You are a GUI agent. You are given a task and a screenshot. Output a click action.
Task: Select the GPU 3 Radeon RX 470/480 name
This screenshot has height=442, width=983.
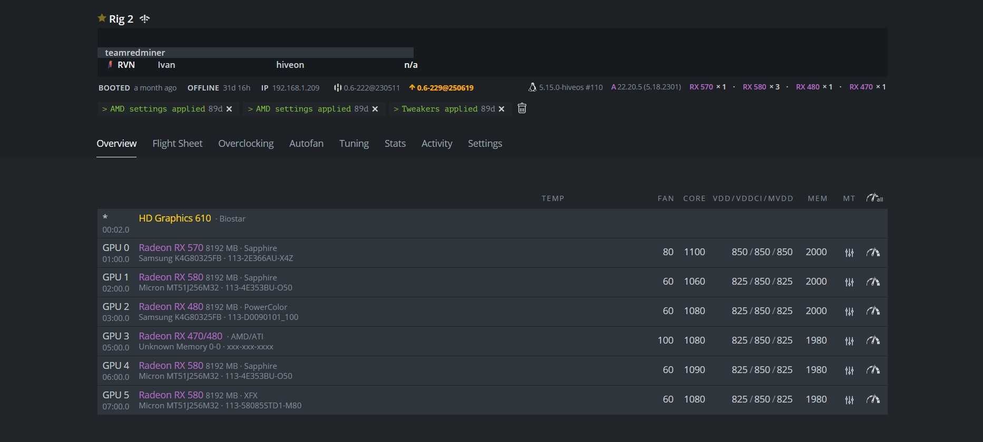[x=181, y=336]
